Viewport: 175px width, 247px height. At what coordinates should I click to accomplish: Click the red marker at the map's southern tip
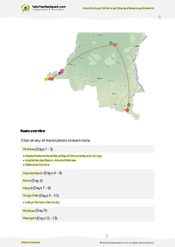[x=127, y=110]
